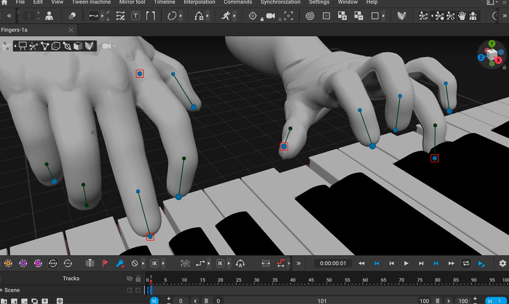Viewport: 509px width, 304px height.
Task: Toggle the lock icon in Tracks header
Action: point(138,278)
